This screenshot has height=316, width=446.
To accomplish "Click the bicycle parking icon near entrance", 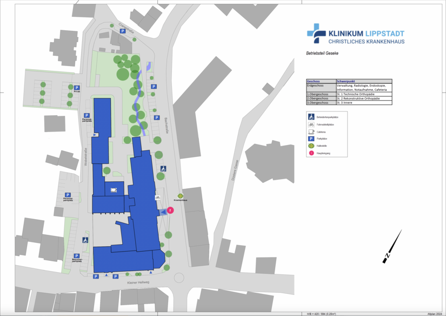I will (157, 198).
